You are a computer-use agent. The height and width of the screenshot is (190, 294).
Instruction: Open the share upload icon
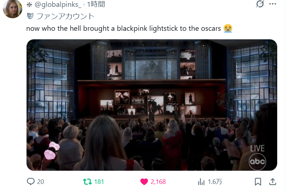click(272, 182)
